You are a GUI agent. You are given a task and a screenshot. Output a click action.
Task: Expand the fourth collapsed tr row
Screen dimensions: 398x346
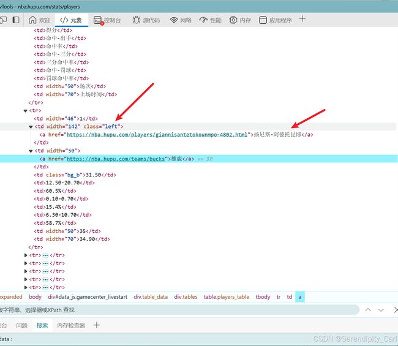(x=26, y=279)
